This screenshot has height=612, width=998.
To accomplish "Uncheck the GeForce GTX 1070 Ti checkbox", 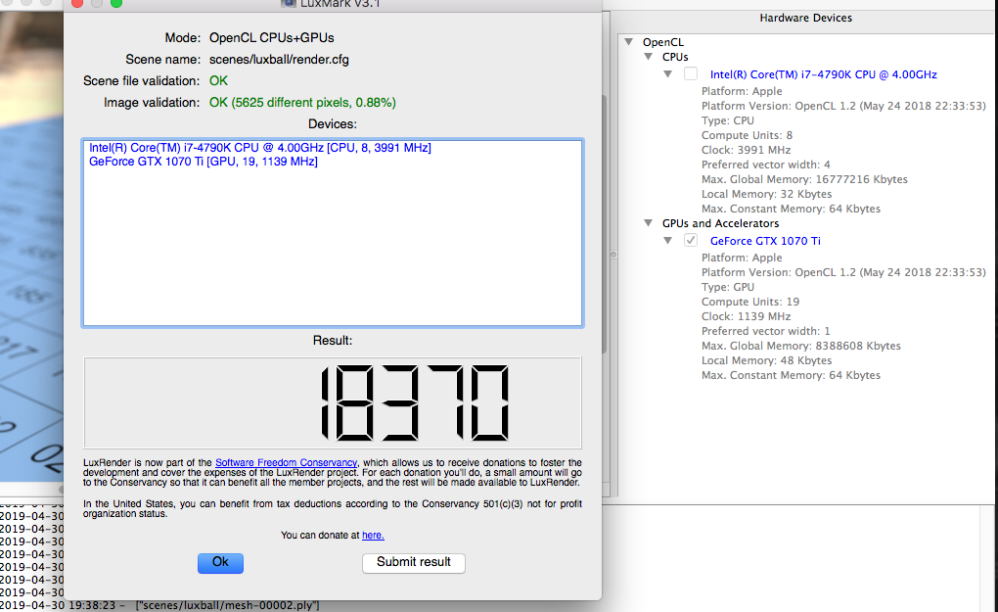I will 691,240.
